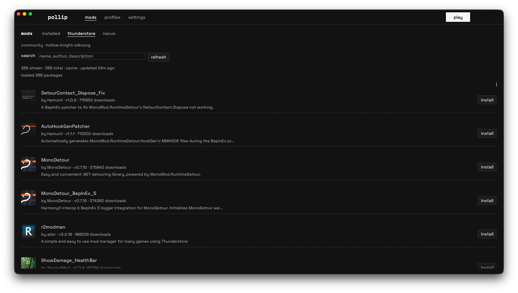Click the community hollow-knight-silksong text

tap(56, 45)
